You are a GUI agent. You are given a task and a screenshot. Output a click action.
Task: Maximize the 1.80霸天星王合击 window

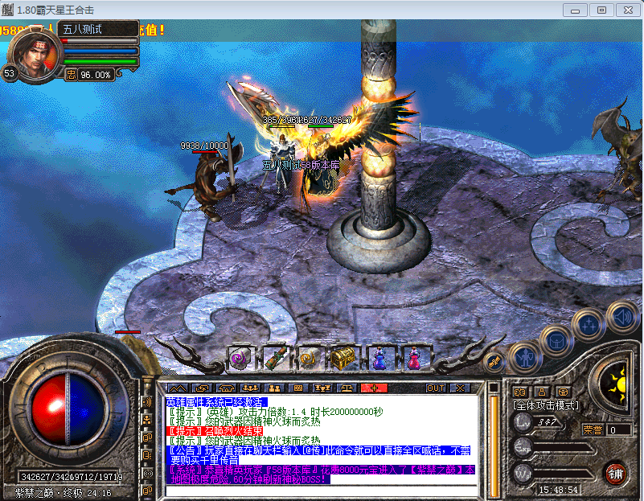tap(601, 10)
